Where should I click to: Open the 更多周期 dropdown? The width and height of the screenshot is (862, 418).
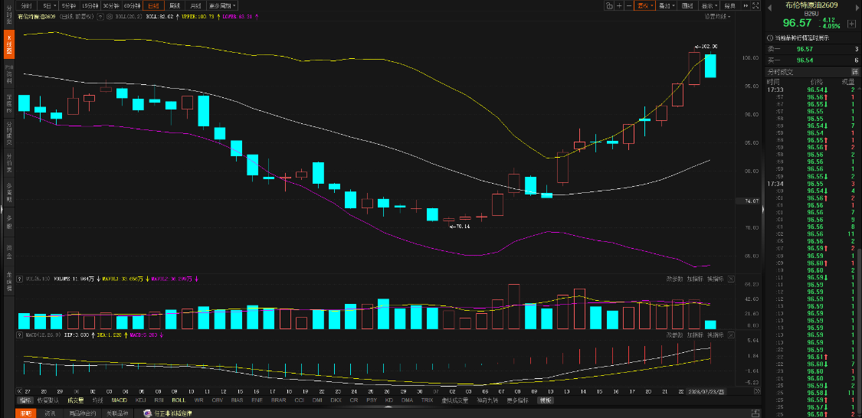(x=223, y=5)
